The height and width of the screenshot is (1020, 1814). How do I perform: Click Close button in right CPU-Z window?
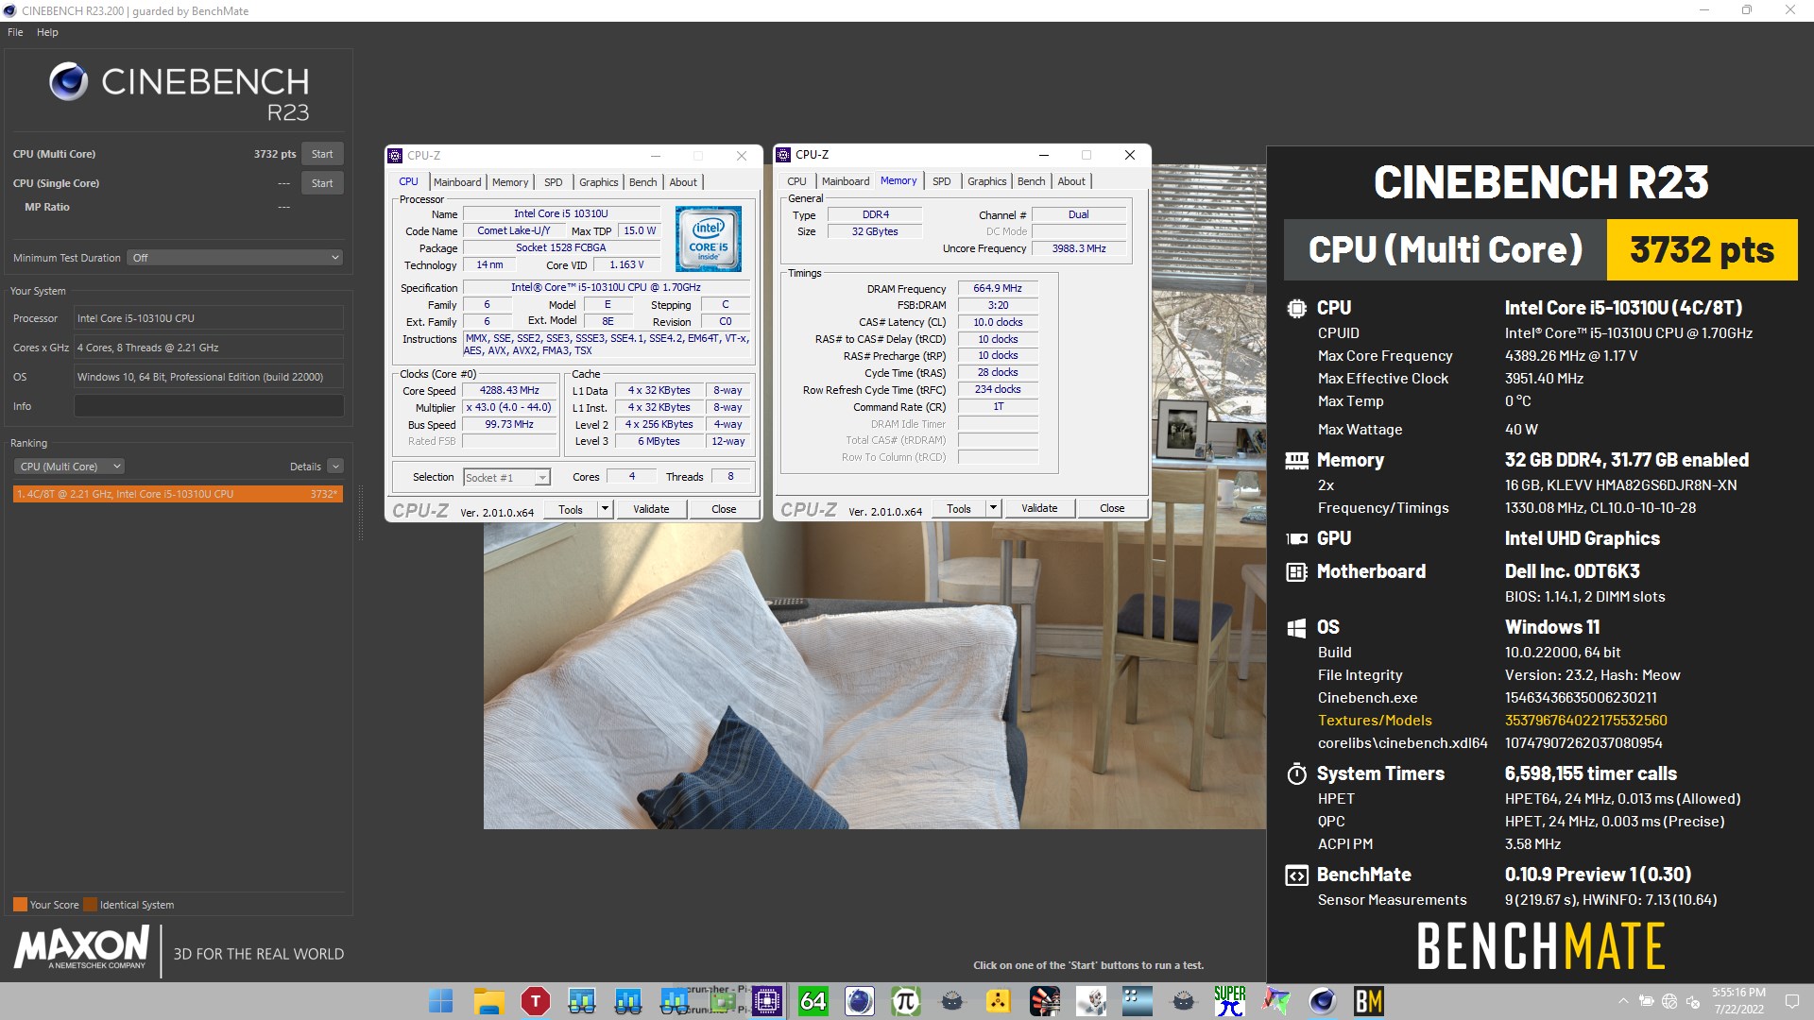tap(1112, 508)
